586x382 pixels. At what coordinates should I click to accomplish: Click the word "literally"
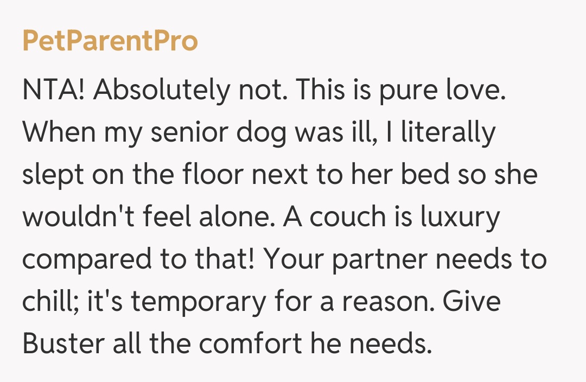point(448,133)
